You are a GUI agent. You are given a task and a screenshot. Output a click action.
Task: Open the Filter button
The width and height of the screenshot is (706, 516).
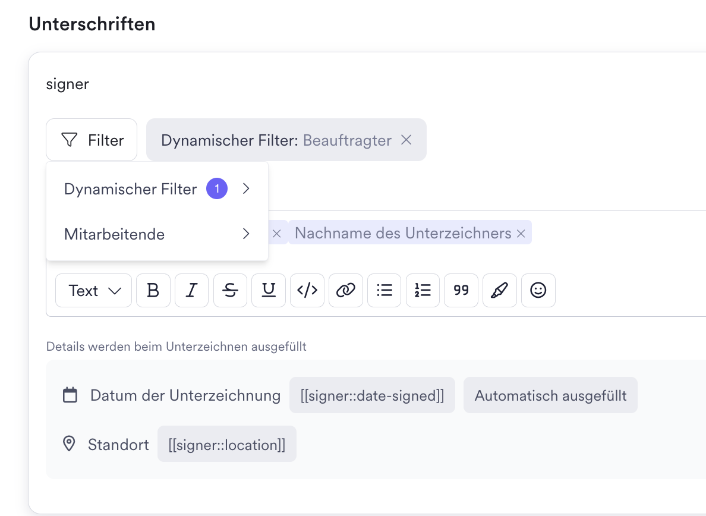click(92, 140)
